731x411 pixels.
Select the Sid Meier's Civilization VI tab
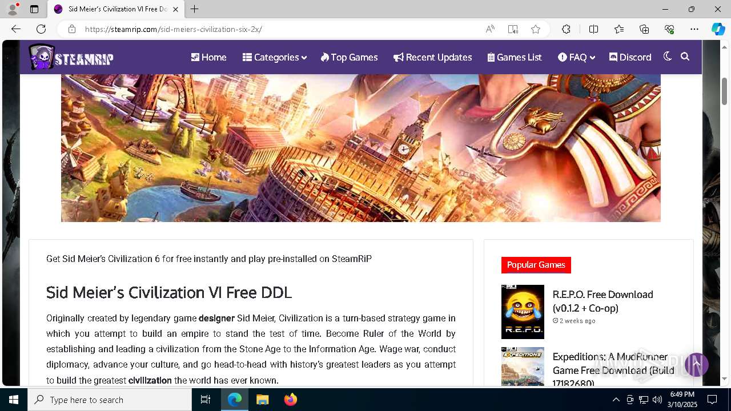(x=116, y=9)
